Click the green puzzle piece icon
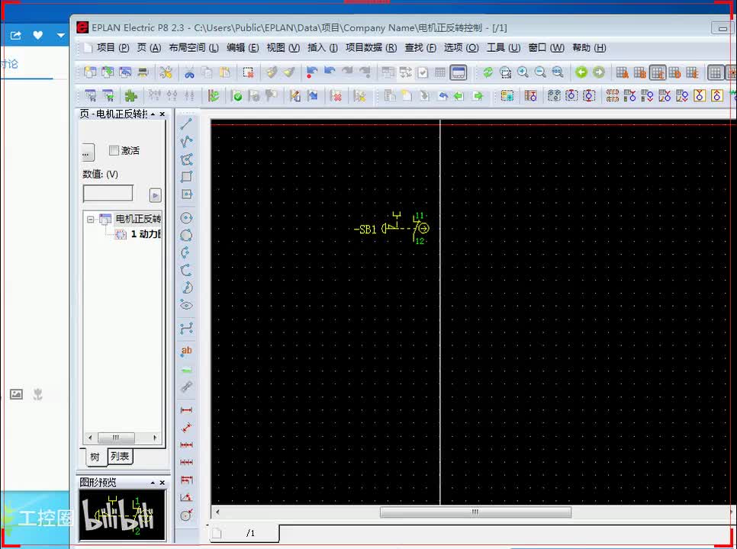The width and height of the screenshot is (737, 549). [x=130, y=96]
